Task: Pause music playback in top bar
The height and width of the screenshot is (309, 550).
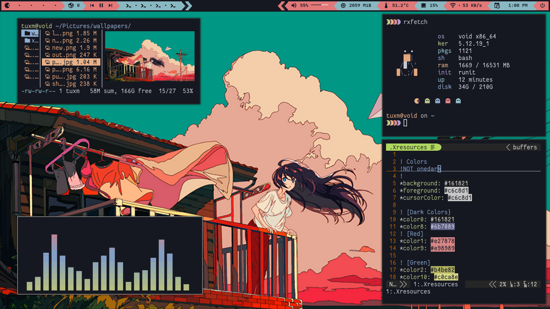Action: pos(101,5)
